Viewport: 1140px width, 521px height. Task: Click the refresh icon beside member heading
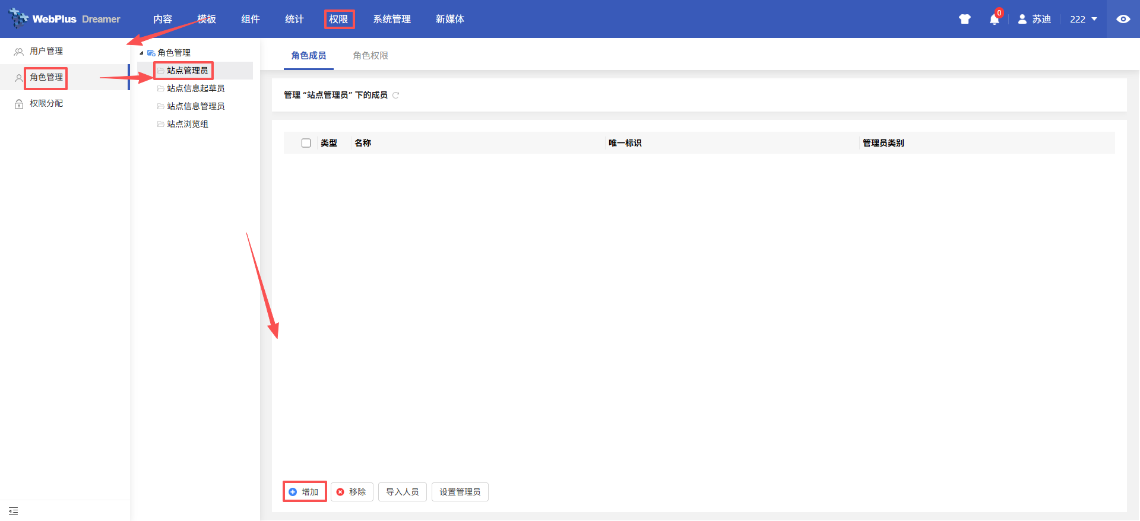click(x=396, y=95)
